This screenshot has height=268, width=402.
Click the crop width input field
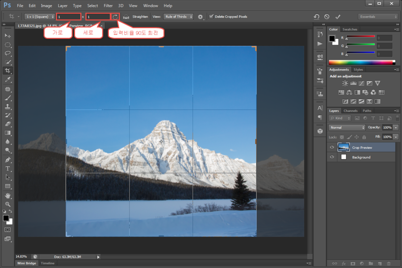pyautogui.click(x=68, y=17)
